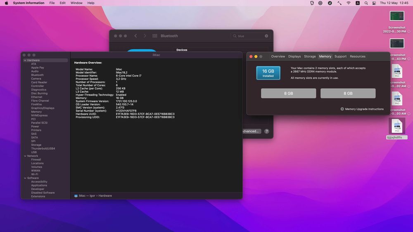The height and width of the screenshot is (232, 413).
Task: Click the Processor Name value 6-Core Intel Core i7
Action: [128, 76]
